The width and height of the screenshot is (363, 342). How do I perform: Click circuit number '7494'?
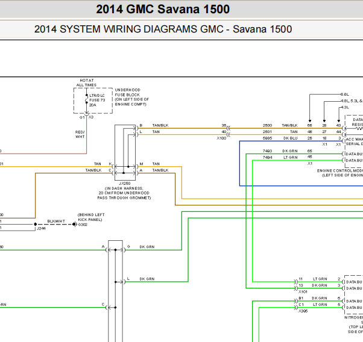(x=267, y=158)
